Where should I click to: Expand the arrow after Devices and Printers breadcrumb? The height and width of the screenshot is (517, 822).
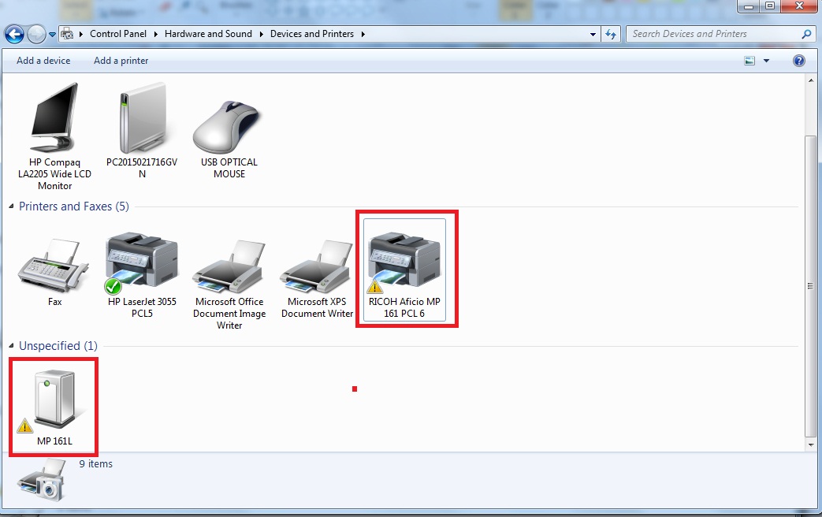363,34
